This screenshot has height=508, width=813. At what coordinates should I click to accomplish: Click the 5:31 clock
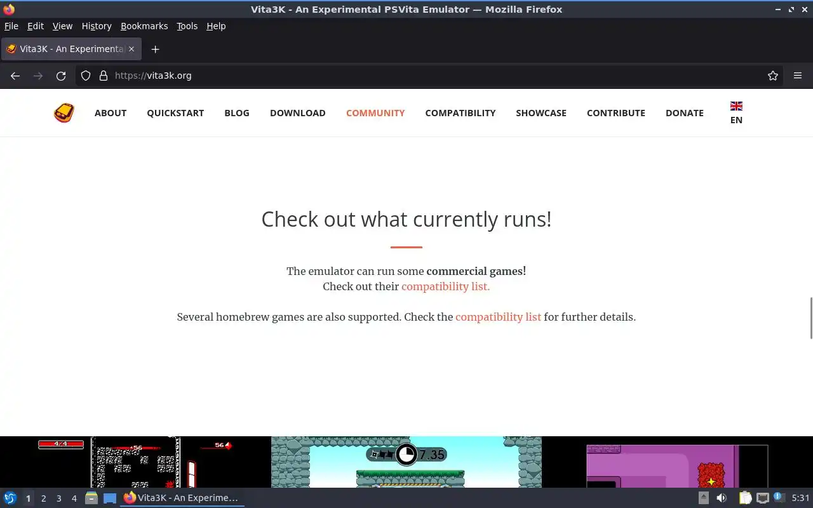tap(801, 498)
